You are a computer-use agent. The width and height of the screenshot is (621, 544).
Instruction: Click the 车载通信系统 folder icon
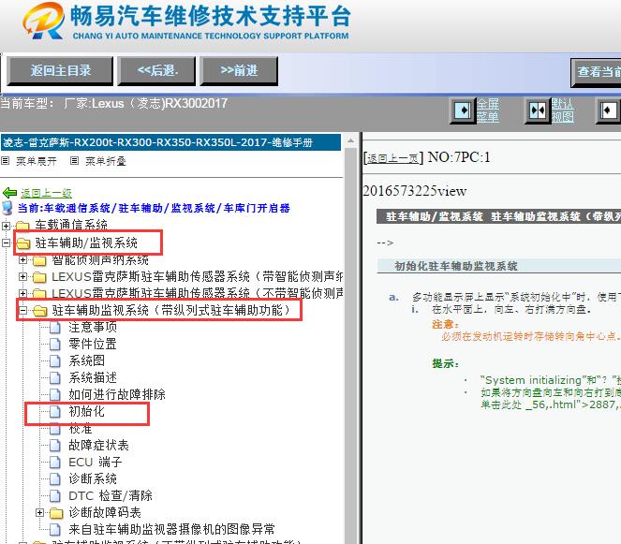23,226
